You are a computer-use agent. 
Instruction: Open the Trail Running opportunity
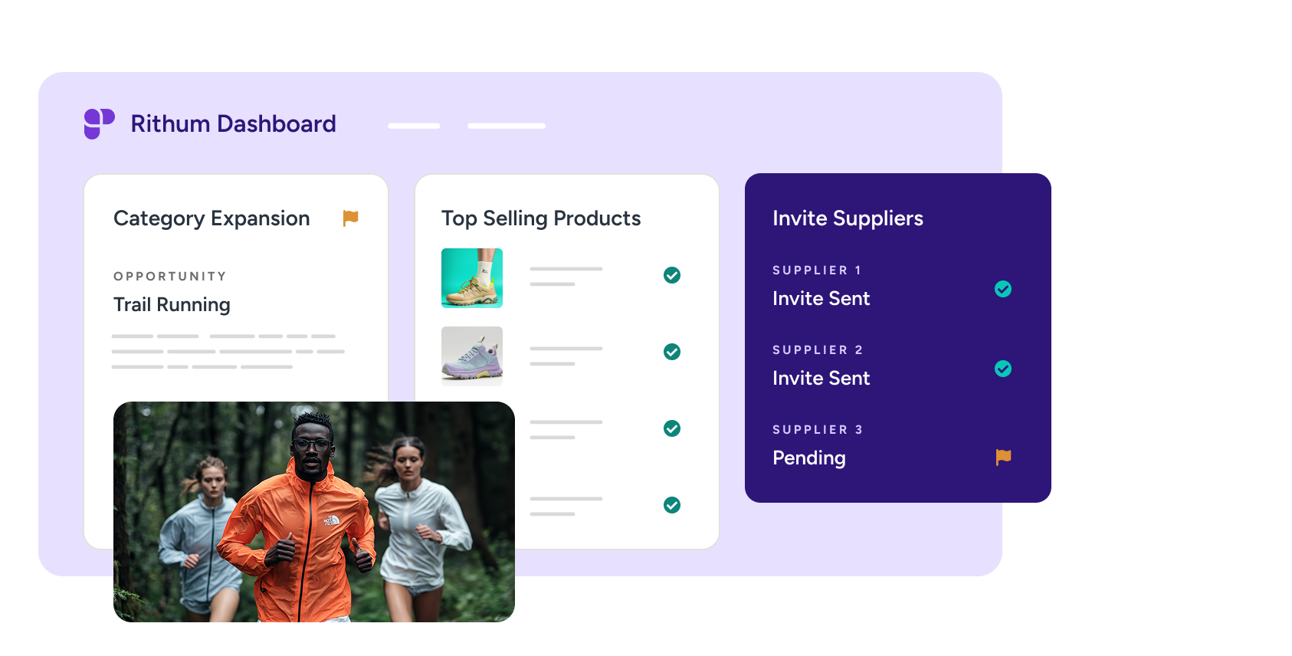pos(172,305)
